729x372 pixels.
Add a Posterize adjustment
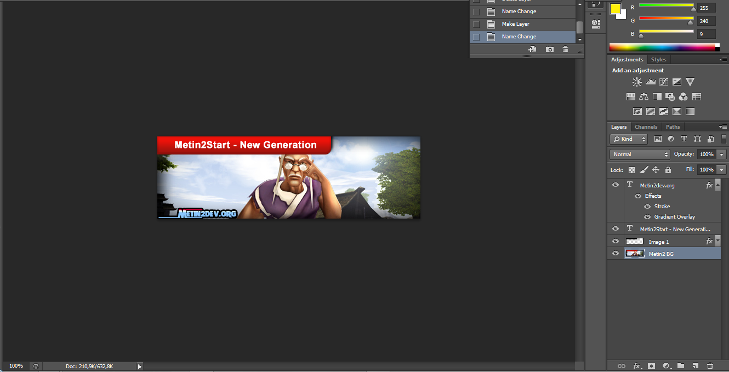pos(651,111)
